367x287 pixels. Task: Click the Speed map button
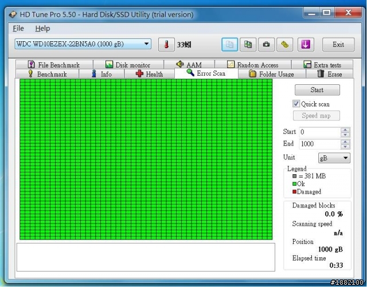tap(317, 116)
